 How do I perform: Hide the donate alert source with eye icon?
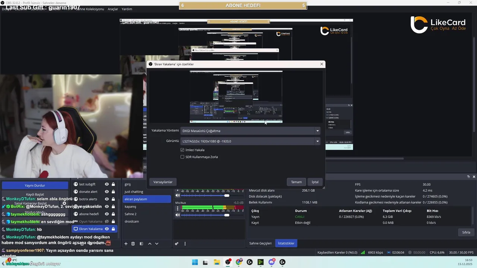[x=107, y=192]
